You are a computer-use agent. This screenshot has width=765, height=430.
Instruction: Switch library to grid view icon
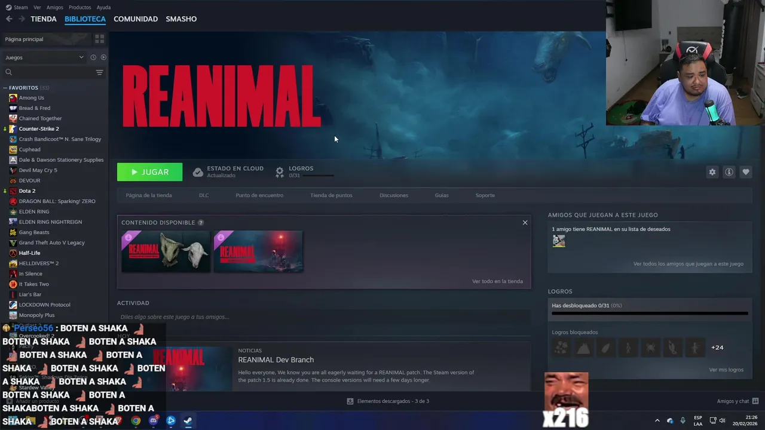[x=99, y=39]
